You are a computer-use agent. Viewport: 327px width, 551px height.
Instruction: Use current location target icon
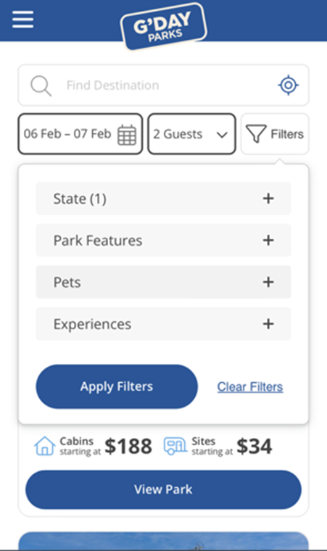pyautogui.click(x=289, y=85)
